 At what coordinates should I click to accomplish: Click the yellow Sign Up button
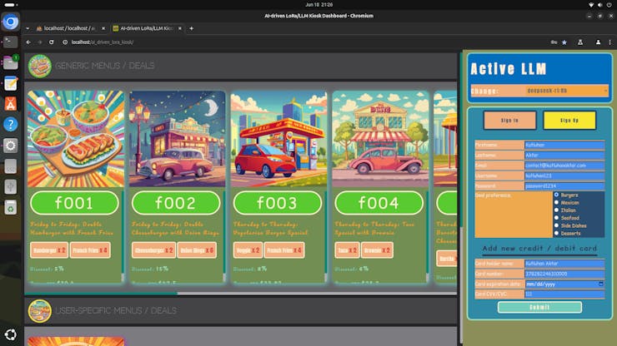(569, 120)
